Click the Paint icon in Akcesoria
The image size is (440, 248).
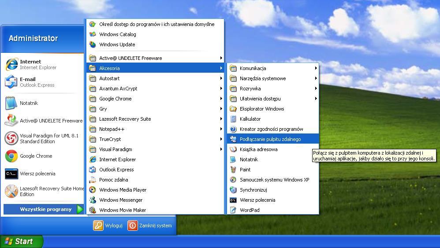click(233, 170)
